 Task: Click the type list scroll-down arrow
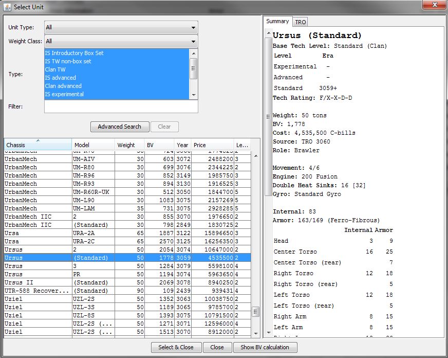194,95
